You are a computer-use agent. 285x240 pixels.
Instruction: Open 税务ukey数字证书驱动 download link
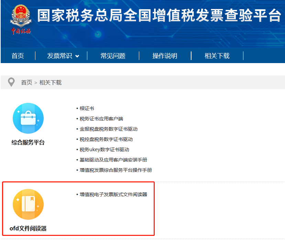tap(104, 149)
